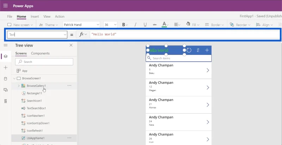
Task: Toggle underline formatting
Action: (145, 25)
